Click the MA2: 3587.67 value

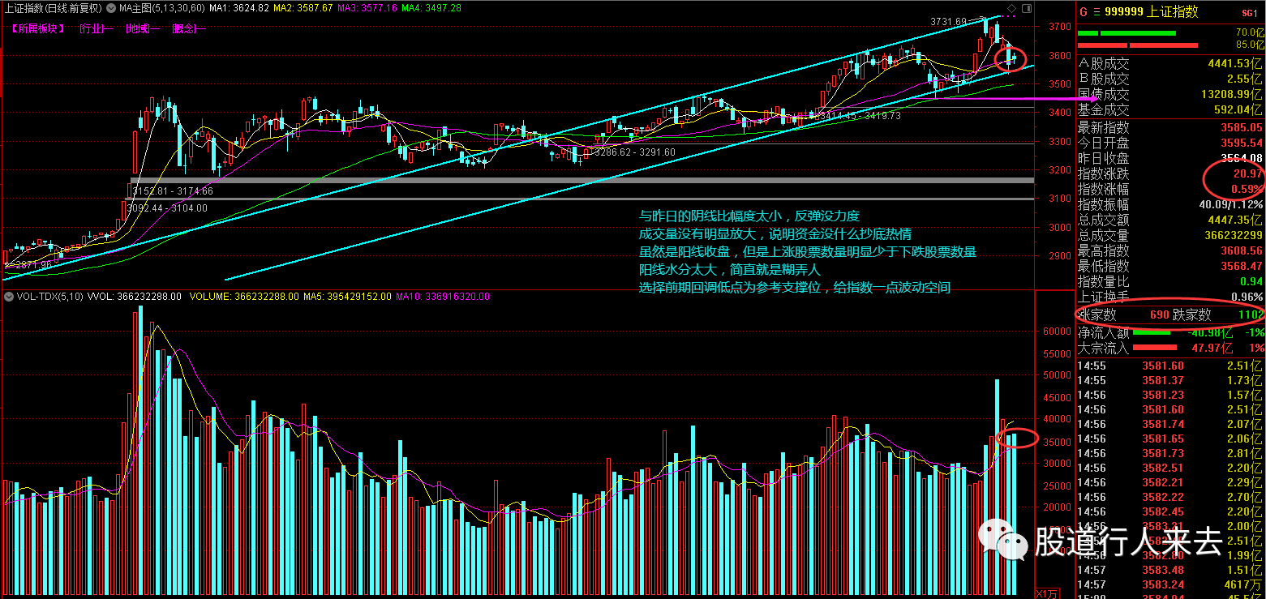click(302, 8)
